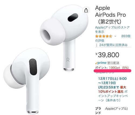Viewport: 135px width, 115px height.
Task: Open the Apple(アップル)のストアを表示 link
Action: pyautogui.click(x=112, y=29)
